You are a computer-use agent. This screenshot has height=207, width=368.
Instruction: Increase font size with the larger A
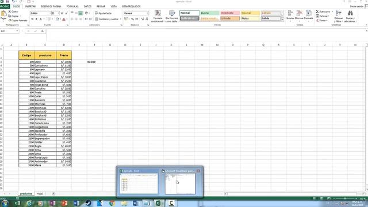[x=62, y=13]
